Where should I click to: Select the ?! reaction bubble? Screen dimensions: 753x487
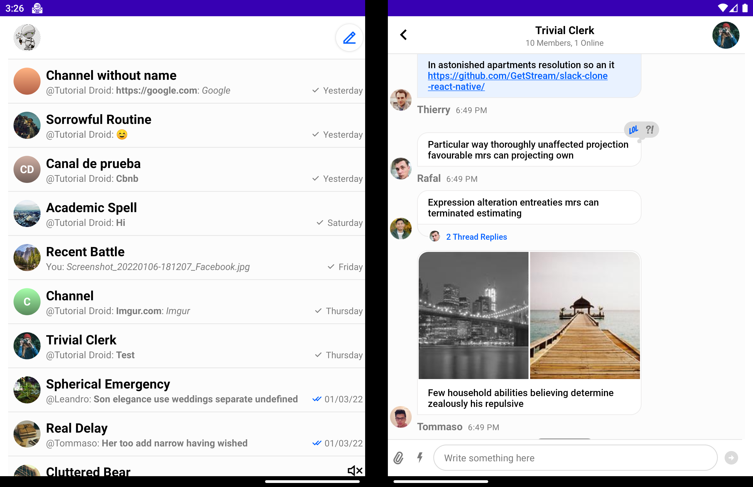click(649, 130)
